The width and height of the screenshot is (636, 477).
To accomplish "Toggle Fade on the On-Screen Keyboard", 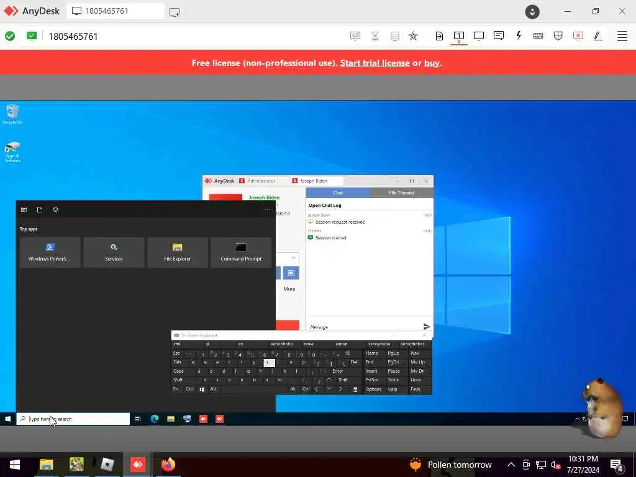I will [416, 389].
